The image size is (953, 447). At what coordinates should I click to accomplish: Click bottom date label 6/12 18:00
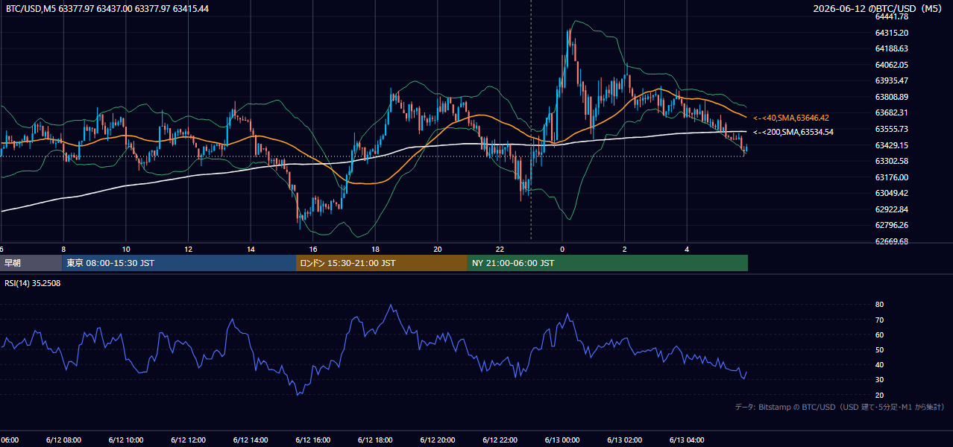[x=375, y=440]
